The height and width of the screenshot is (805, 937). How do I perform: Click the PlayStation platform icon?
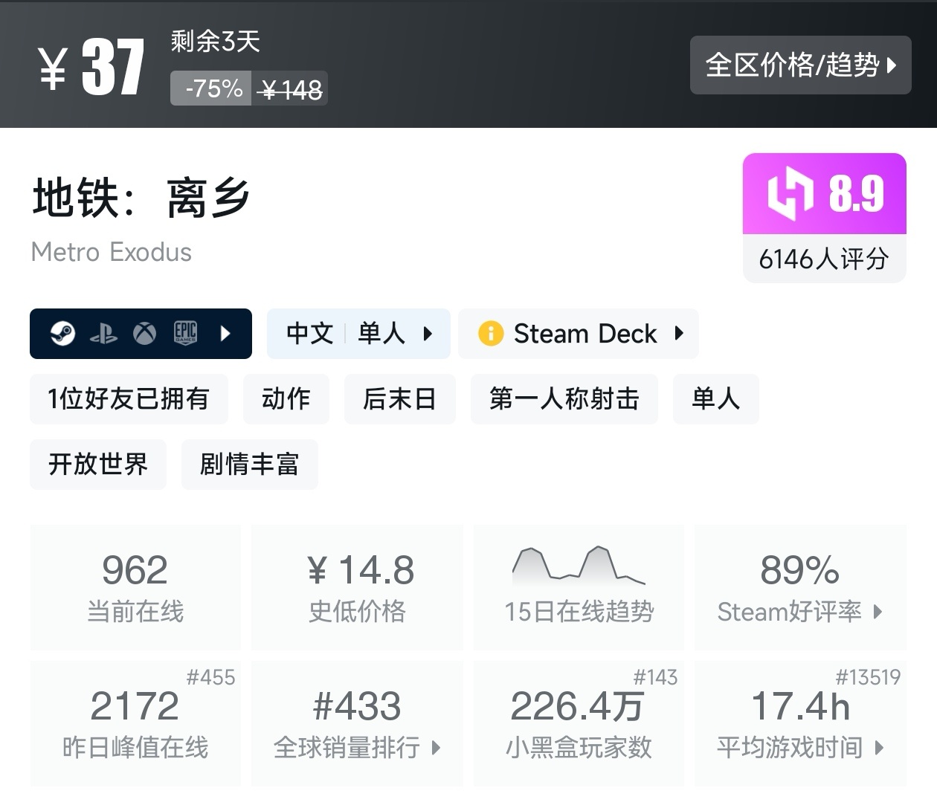click(103, 334)
